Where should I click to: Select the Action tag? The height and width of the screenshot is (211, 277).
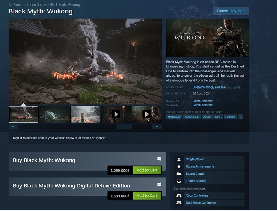pos(207,117)
